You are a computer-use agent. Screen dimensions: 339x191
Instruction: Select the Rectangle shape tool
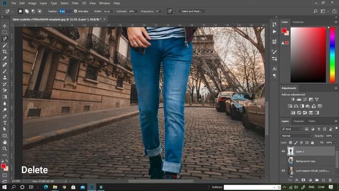(5, 136)
